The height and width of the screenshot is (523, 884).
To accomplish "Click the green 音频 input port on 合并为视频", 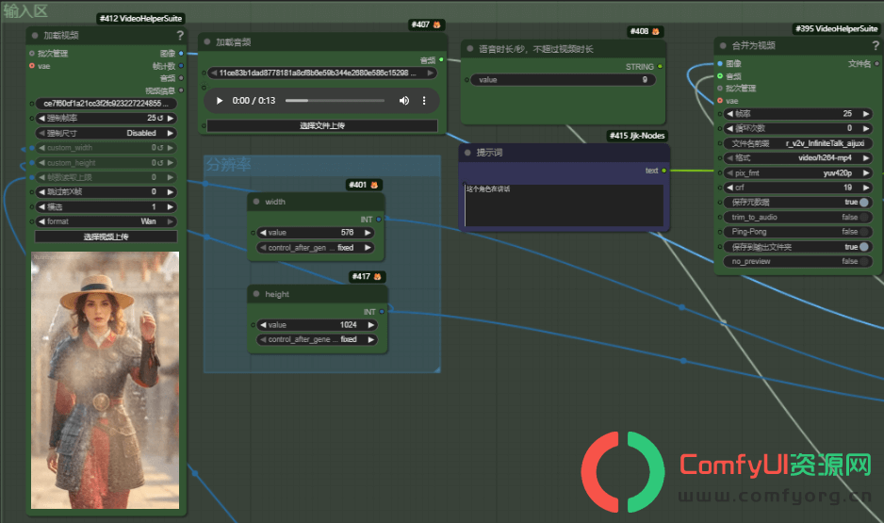I will [720, 76].
